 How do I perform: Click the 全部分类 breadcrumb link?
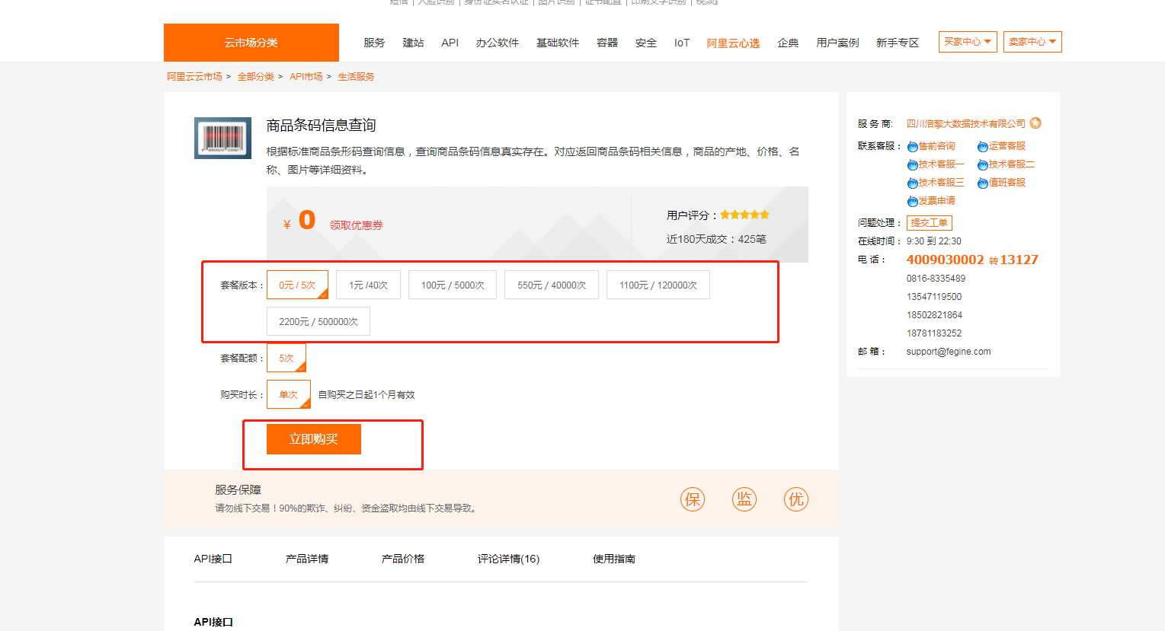[255, 76]
